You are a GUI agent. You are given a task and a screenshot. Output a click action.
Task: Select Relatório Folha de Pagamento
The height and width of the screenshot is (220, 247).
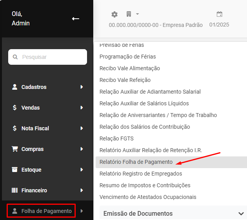[x=136, y=162]
